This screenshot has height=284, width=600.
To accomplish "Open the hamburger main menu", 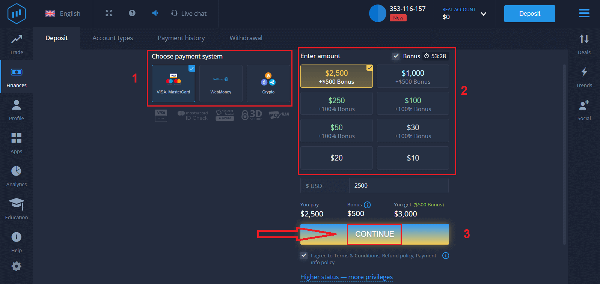I will coord(584,14).
